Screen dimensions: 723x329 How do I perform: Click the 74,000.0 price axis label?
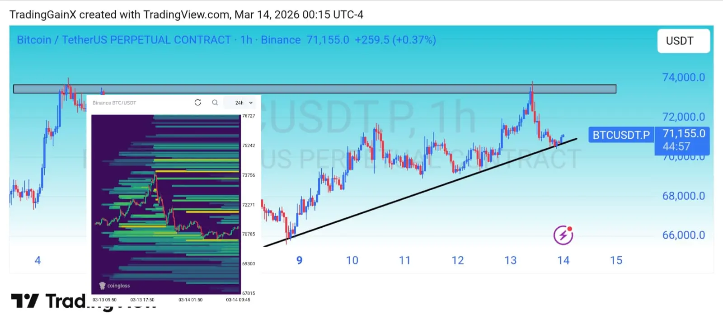[x=683, y=77]
